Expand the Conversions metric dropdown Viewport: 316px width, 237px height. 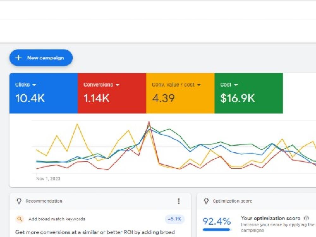click(x=118, y=85)
